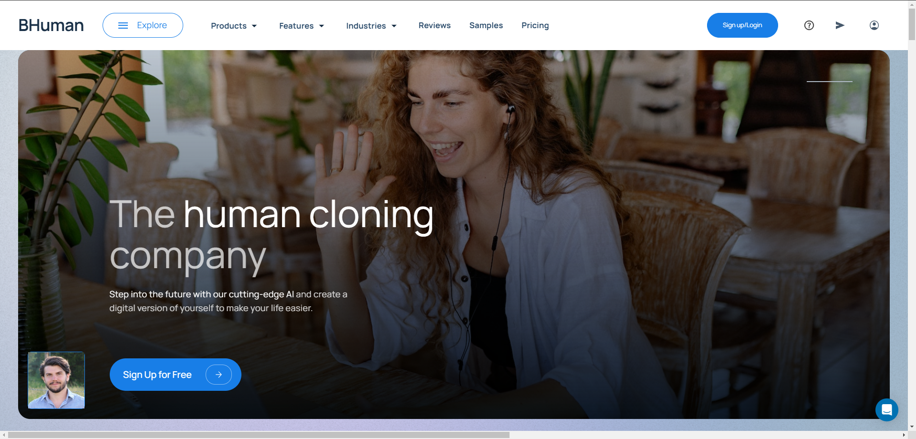Click the arrow icon in Sign Up for Free
Image resolution: width=916 pixels, height=439 pixels.
tap(219, 375)
